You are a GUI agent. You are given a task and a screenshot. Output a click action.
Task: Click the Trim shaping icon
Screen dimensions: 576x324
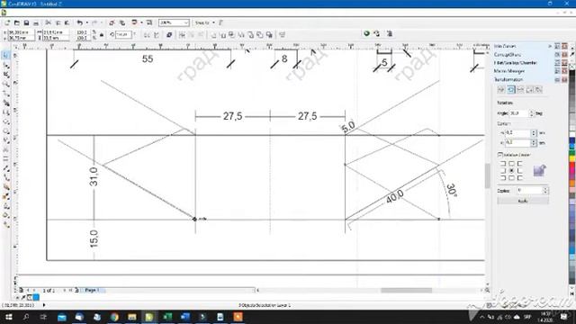point(223,35)
